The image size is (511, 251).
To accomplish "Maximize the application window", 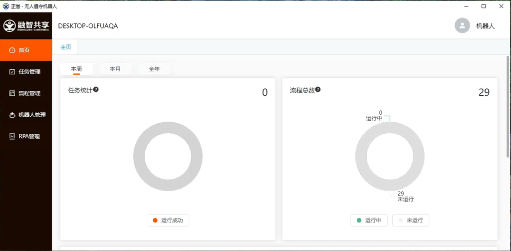I will (484, 6).
